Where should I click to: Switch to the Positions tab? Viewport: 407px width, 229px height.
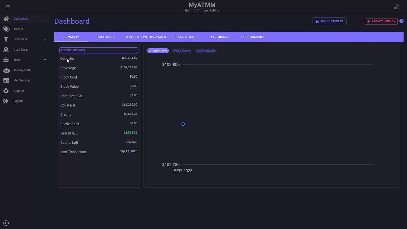[105, 37]
